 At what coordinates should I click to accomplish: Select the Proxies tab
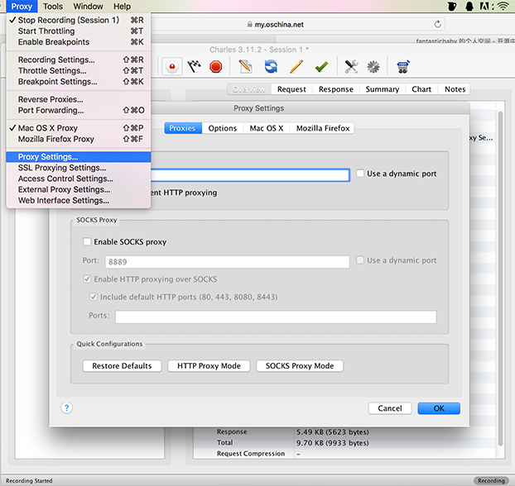click(x=183, y=128)
